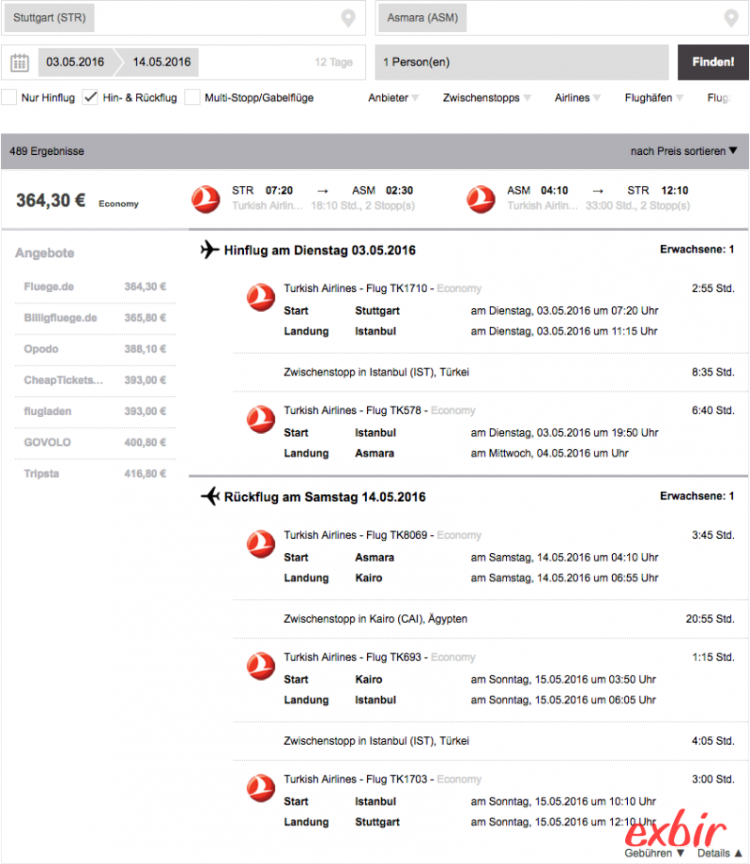The height and width of the screenshot is (864, 750).
Task: Open the Zwischenstopps filter dropdown
Action: (x=487, y=98)
